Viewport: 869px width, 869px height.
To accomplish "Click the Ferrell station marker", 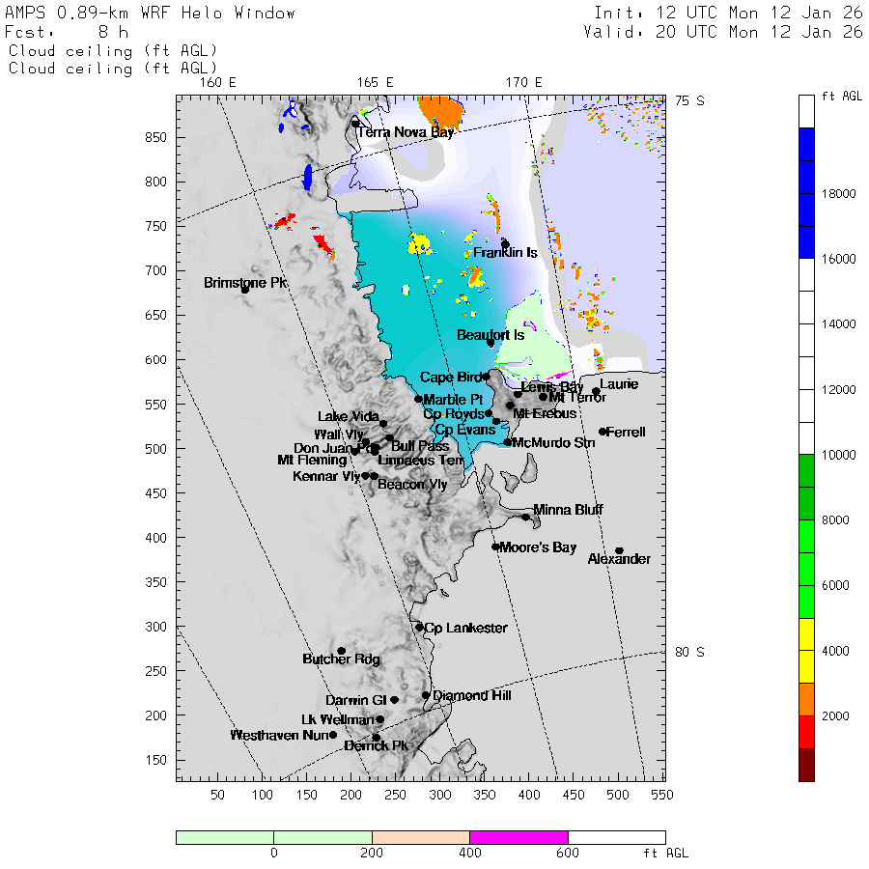I will (x=603, y=432).
